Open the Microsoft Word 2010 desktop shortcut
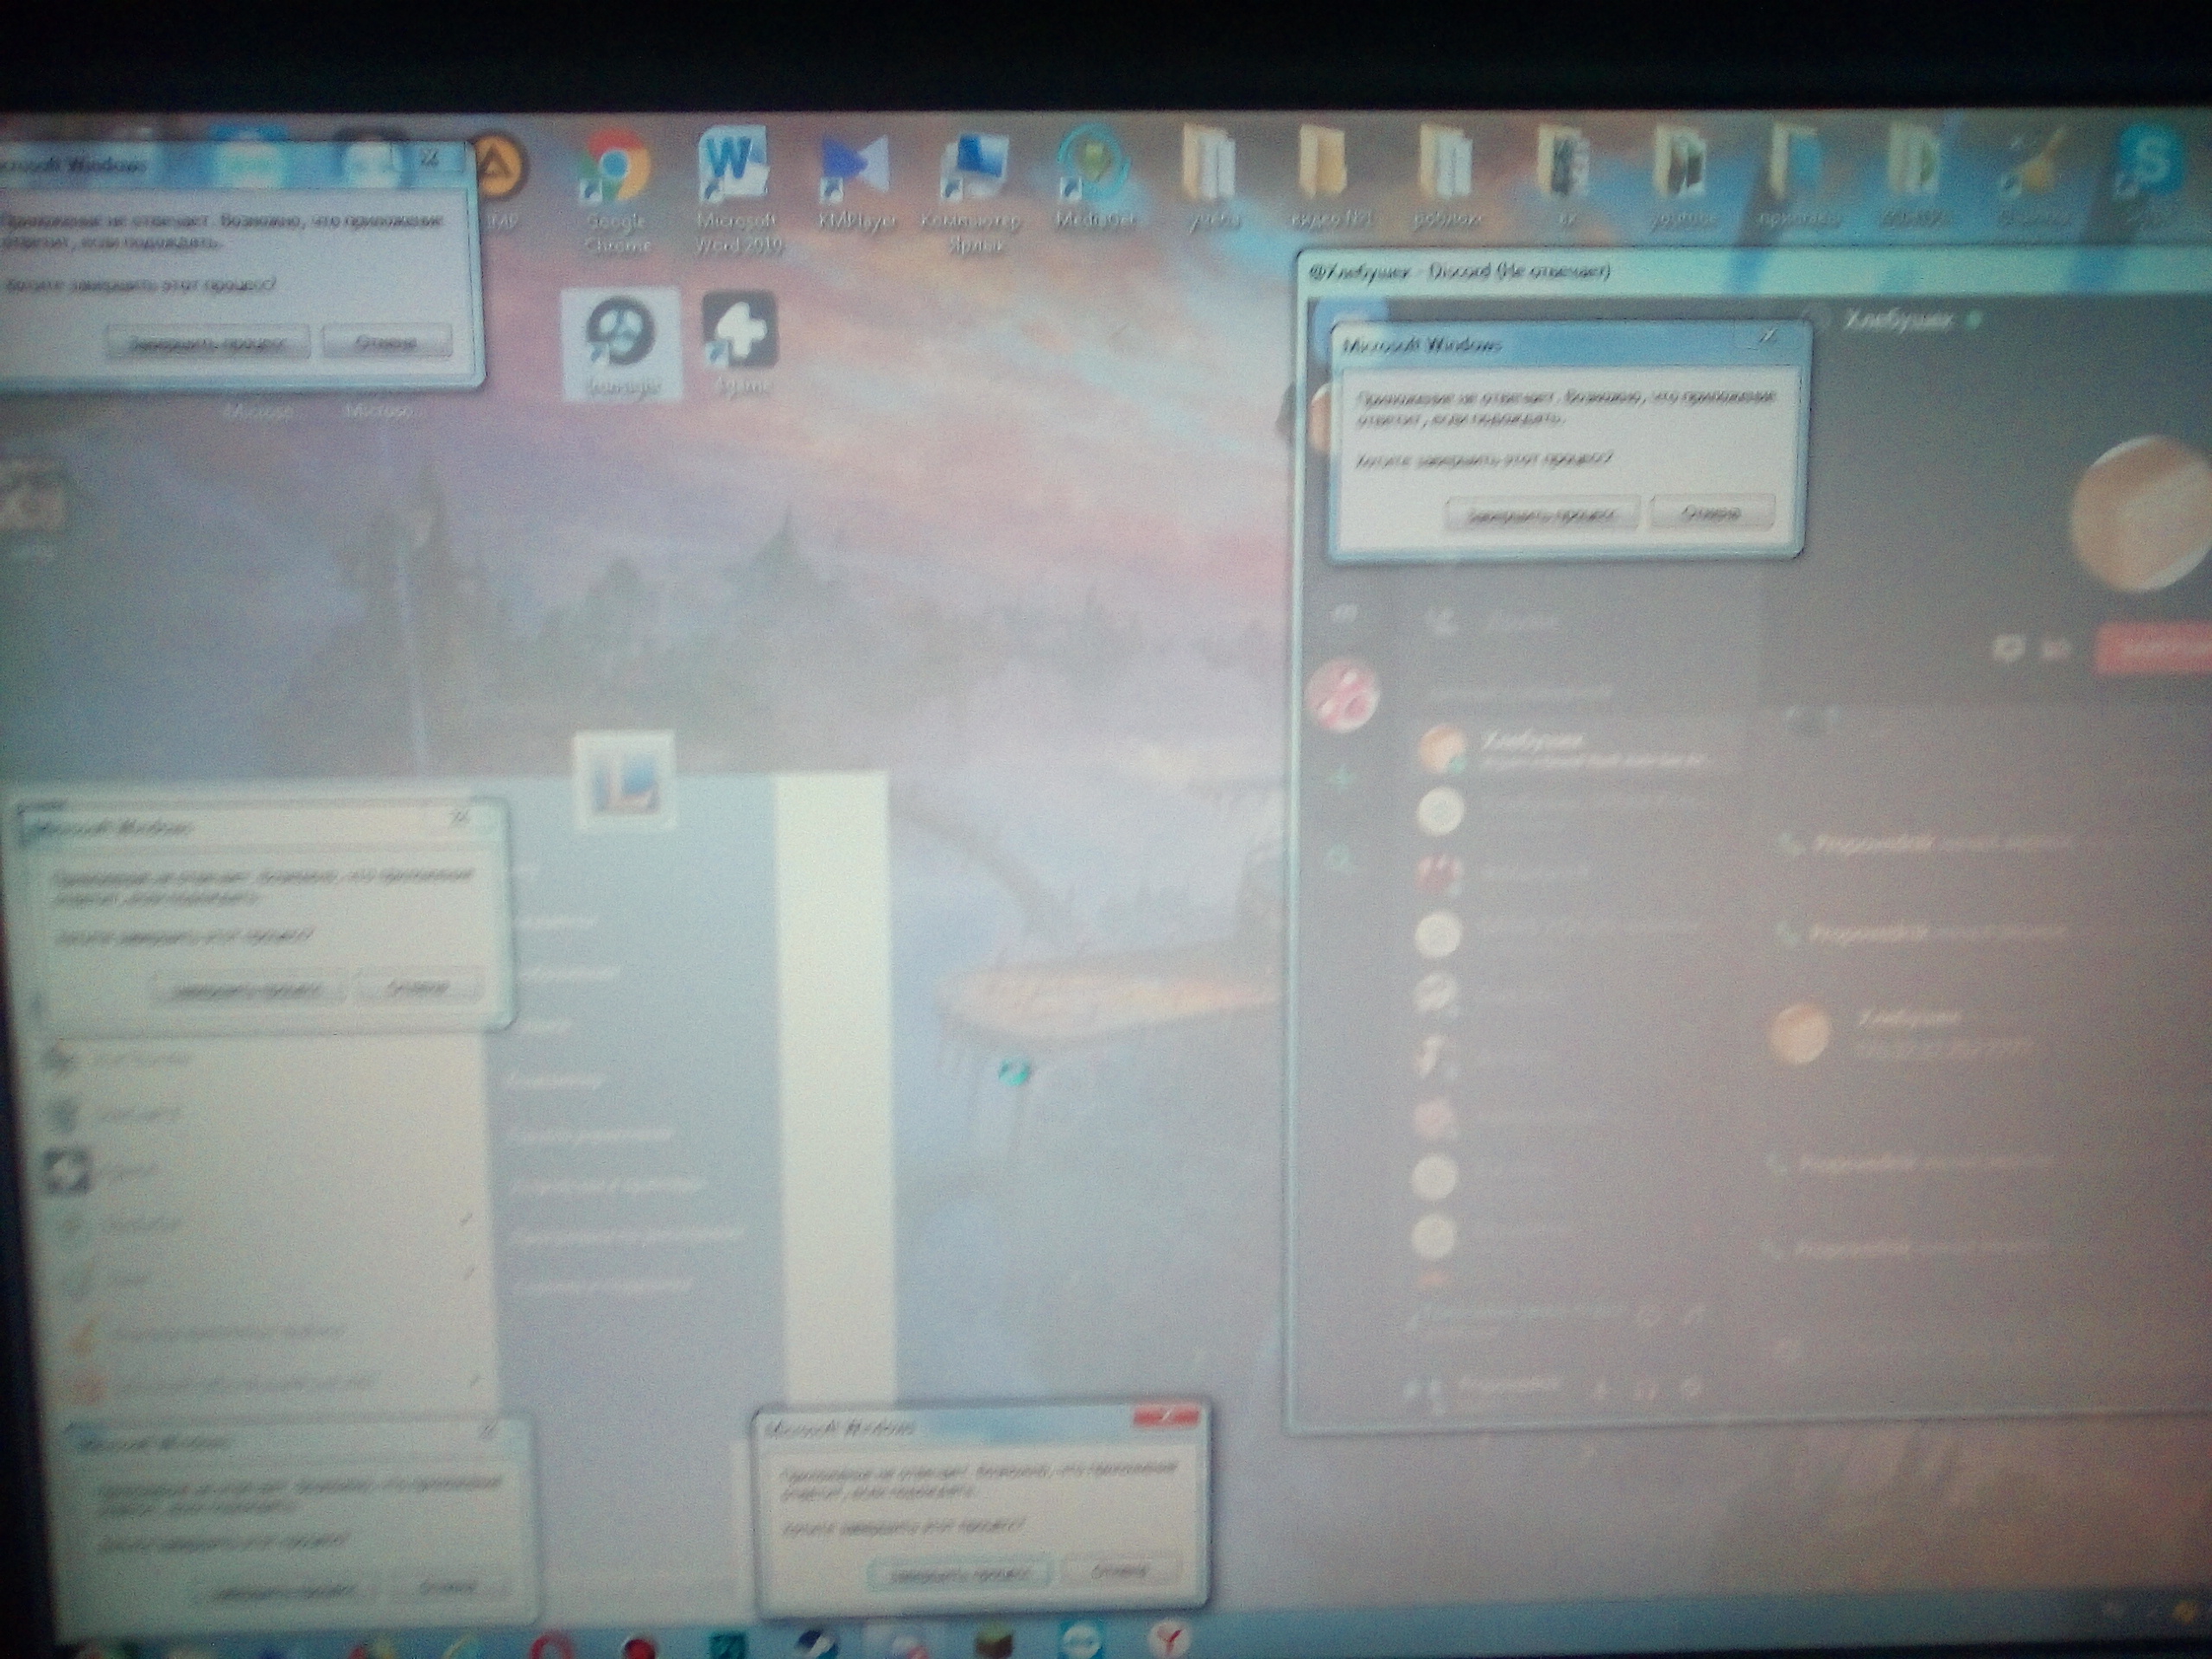The height and width of the screenshot is (1659, 2212). [736, 188]
